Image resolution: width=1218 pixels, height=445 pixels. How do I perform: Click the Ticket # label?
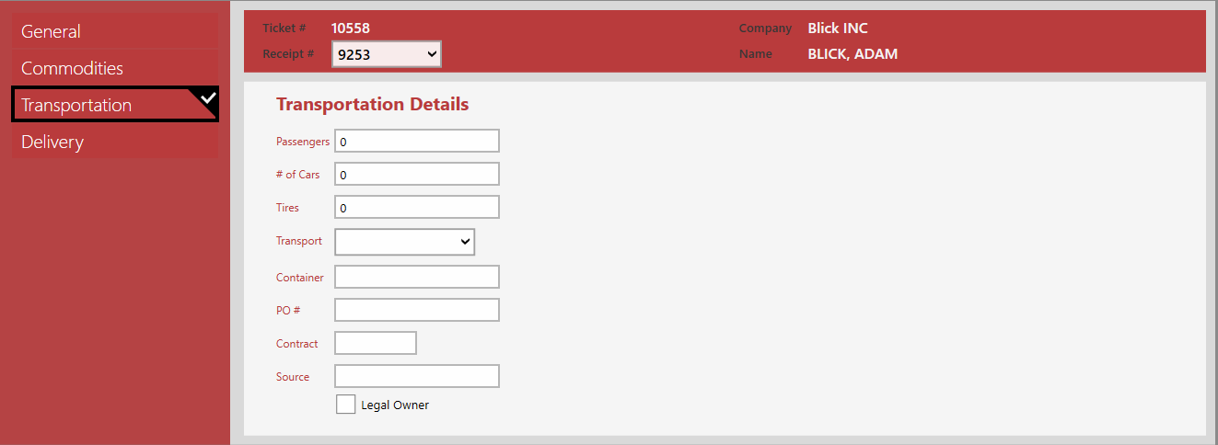click(x=284, y=29)
